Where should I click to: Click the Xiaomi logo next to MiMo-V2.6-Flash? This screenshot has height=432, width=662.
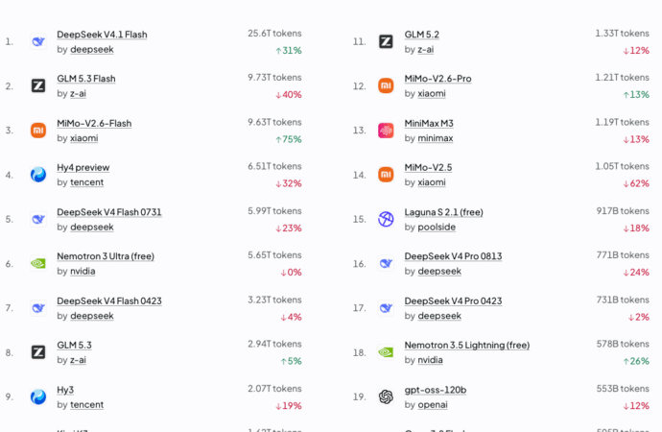click(x=38, y=131)
